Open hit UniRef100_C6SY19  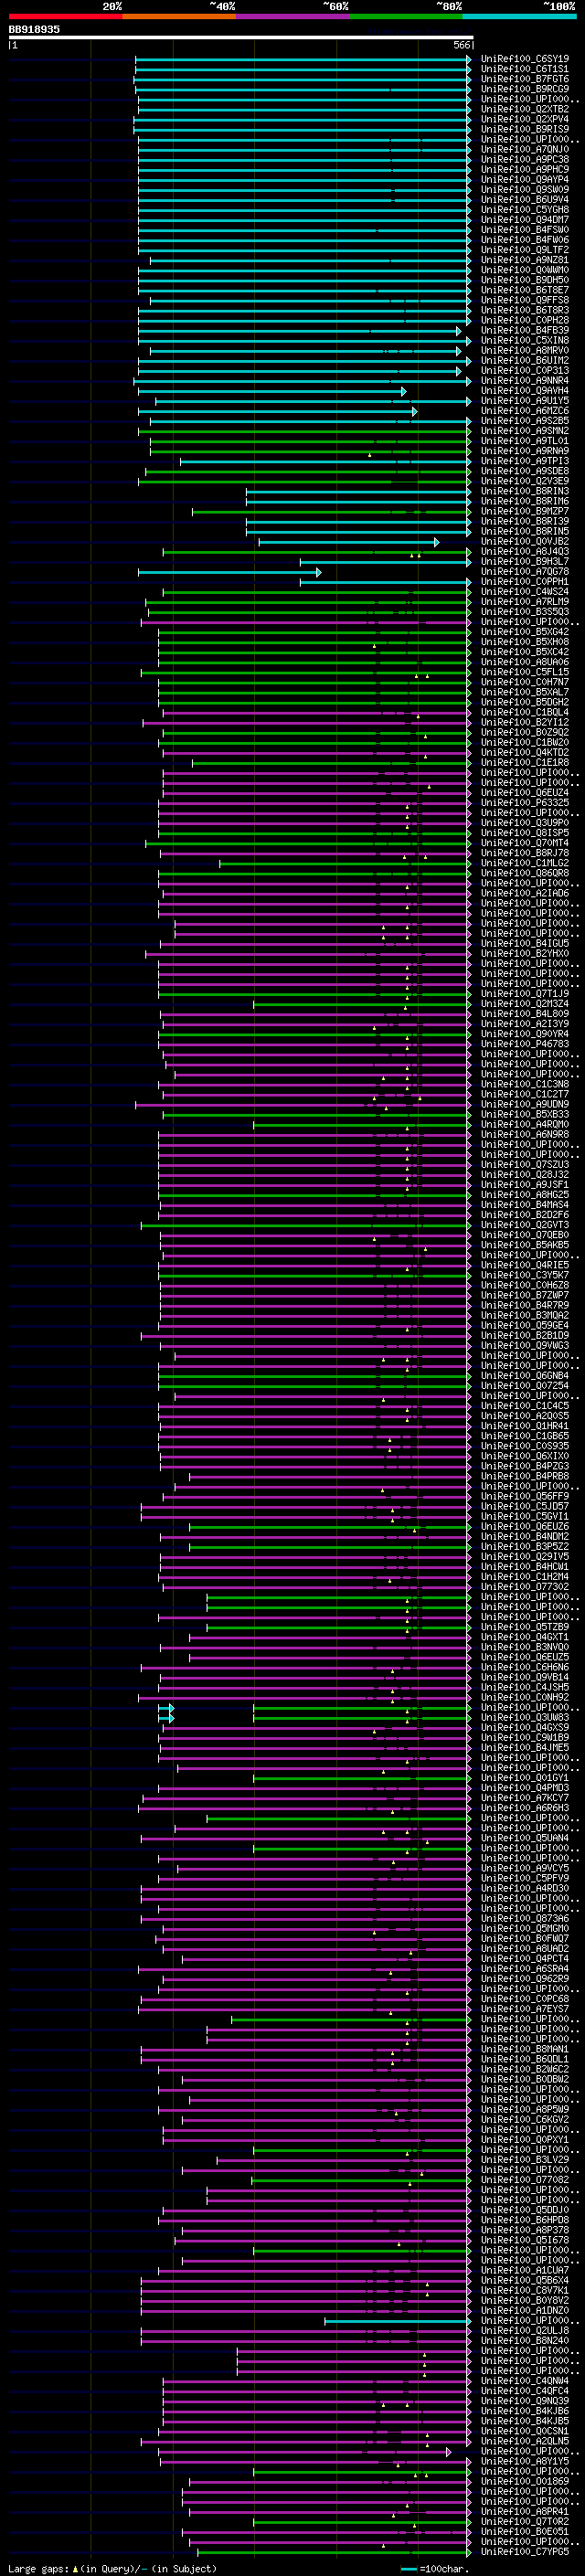coord(525,59)
